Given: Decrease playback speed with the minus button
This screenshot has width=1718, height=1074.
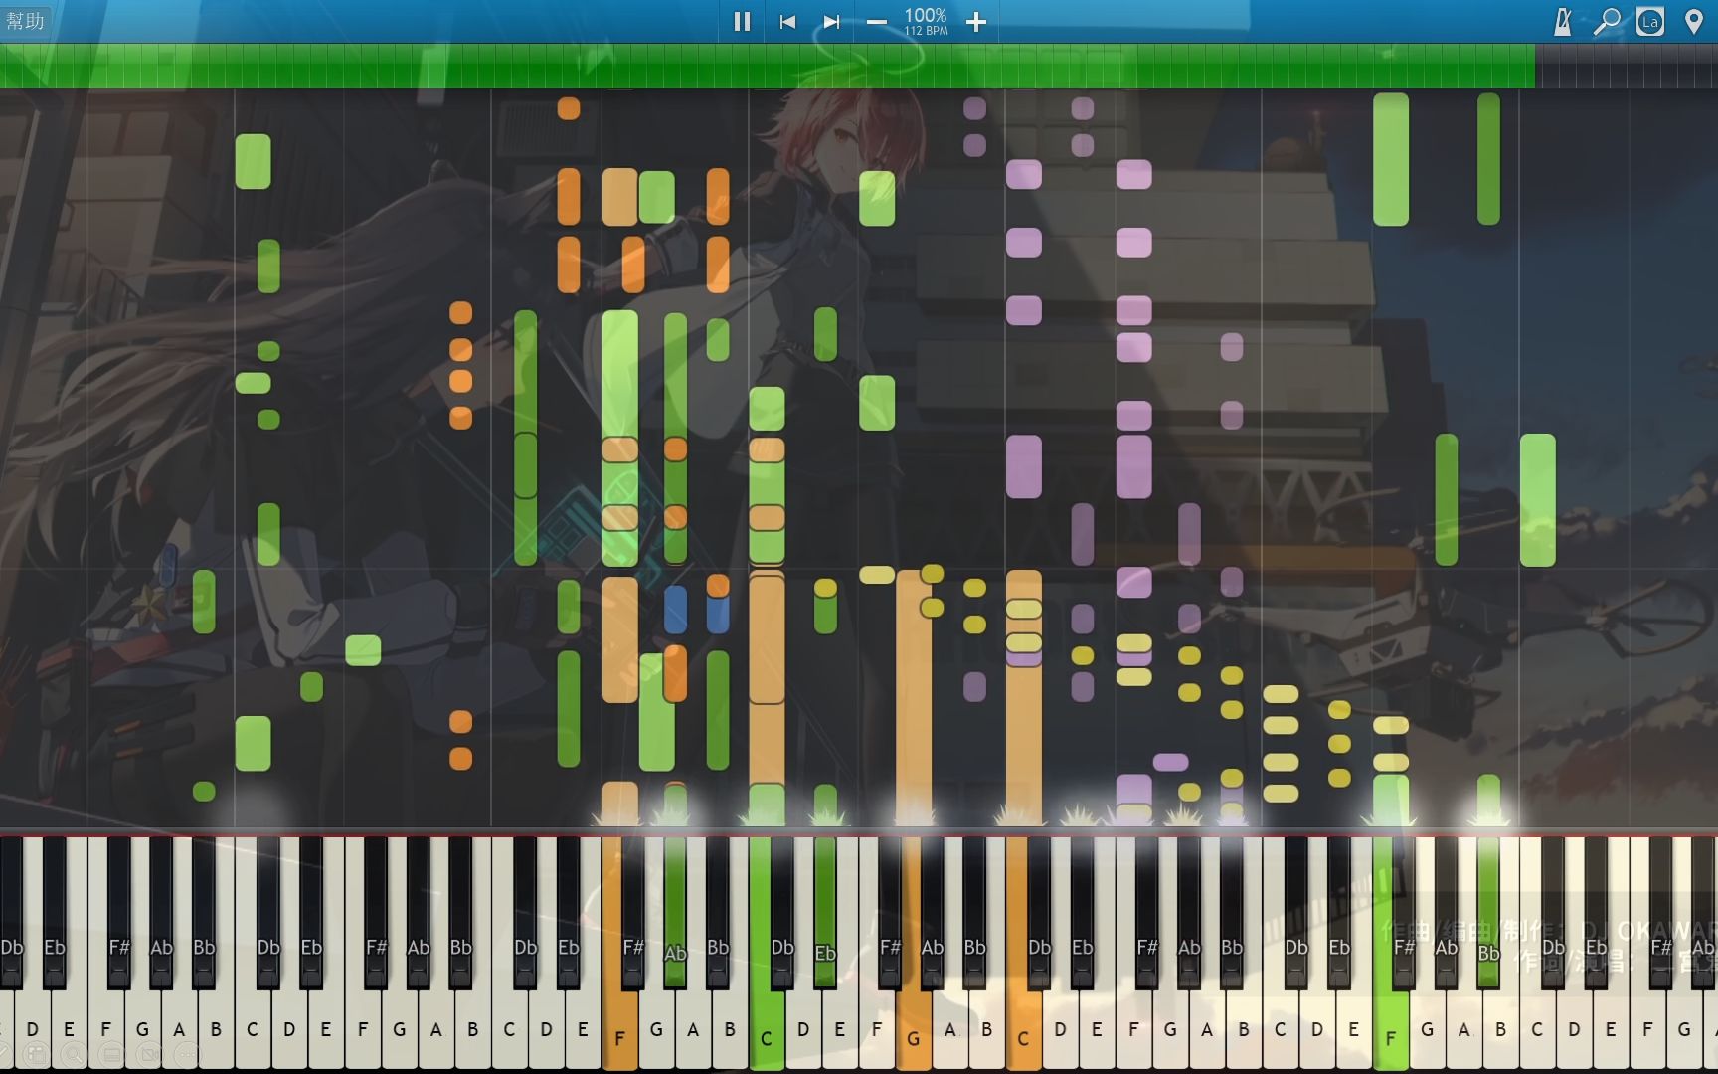Looking at the screenshot, I should [876, 21].
